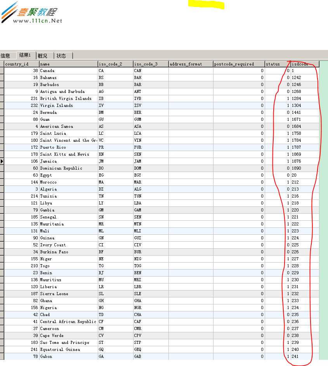Select the Senegal name cell
This screenshot has height=366, width=328.
(69, 217)
